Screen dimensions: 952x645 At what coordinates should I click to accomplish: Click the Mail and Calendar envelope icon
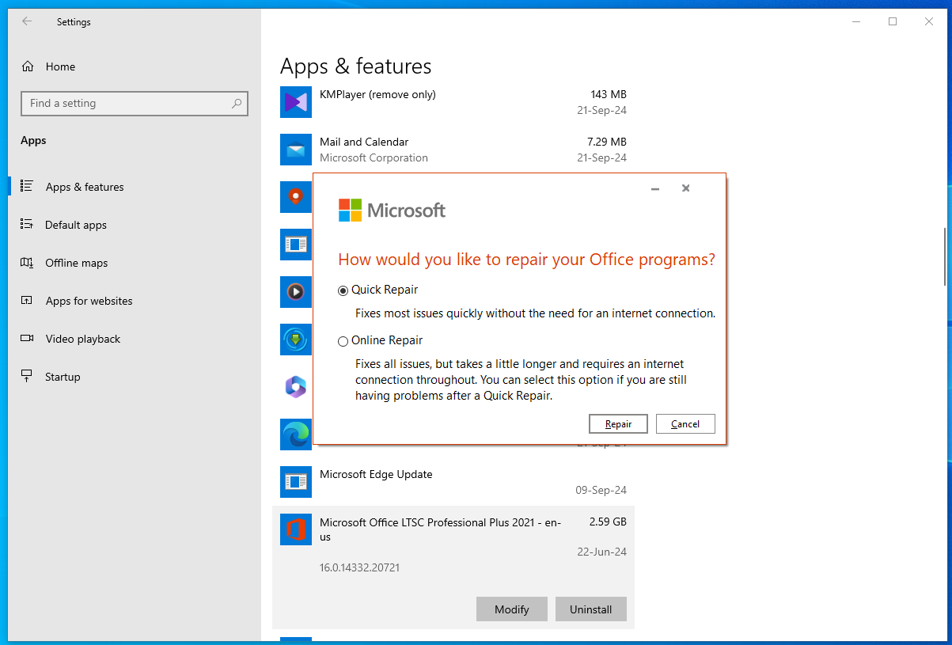tap(296, 150)
